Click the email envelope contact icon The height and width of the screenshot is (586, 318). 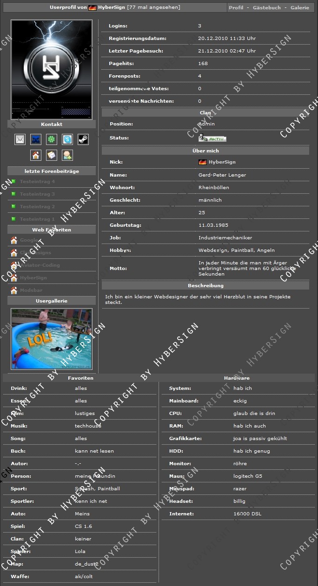click(x=20, y=139)
